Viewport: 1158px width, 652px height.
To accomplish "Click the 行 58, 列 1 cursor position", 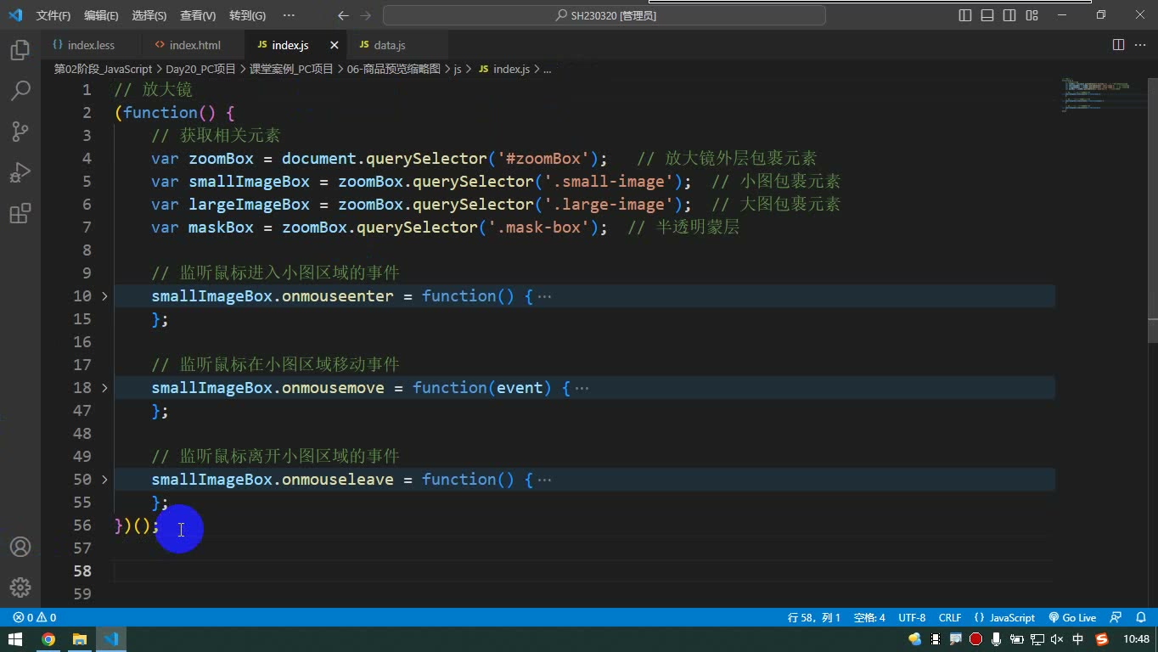I will 814,617.
